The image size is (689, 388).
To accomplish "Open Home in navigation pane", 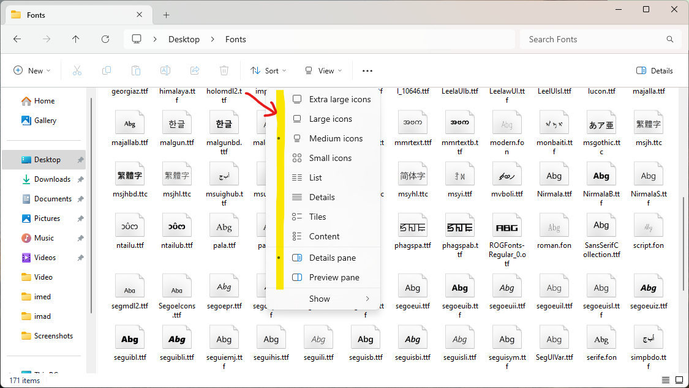I will point(44,101).
